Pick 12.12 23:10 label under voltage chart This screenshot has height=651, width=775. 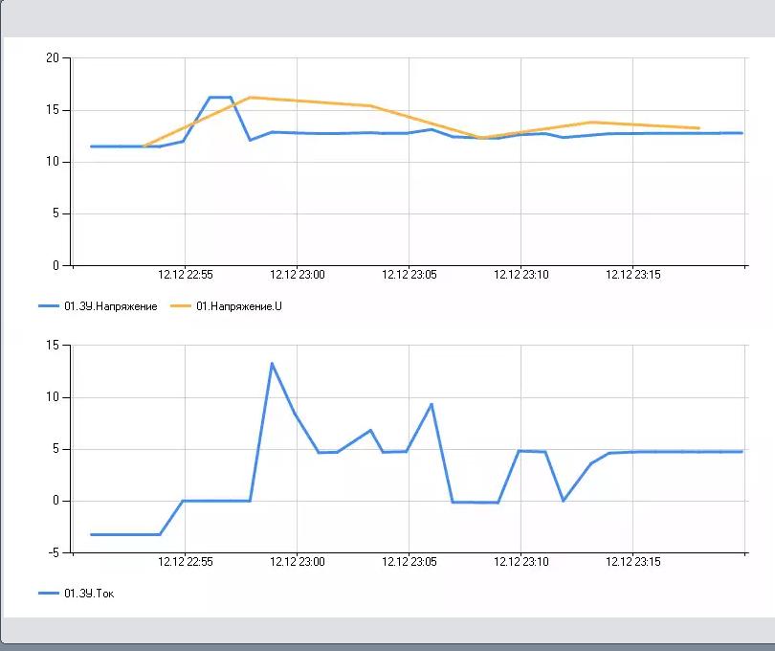(521, 275)
